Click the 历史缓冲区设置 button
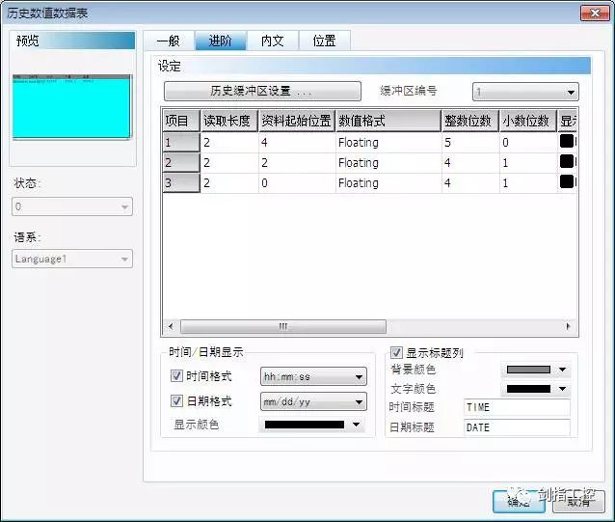 [x=262, y=92]
